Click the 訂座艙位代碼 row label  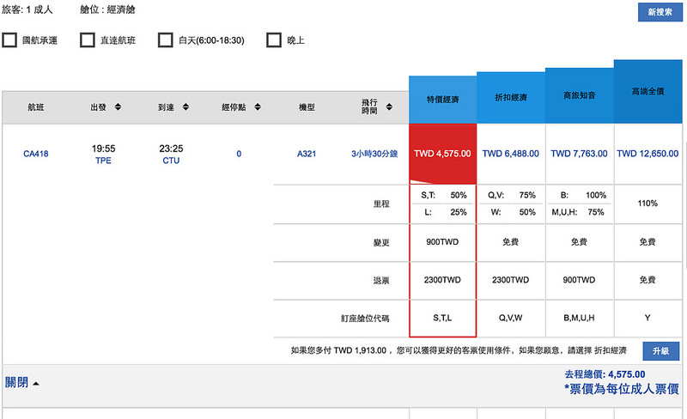click(365, 319)
